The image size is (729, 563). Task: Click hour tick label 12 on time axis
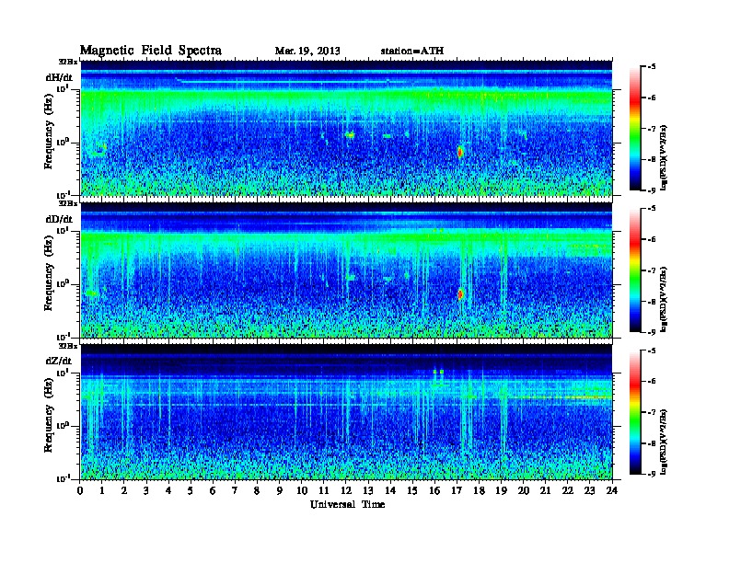coord(346,490)
